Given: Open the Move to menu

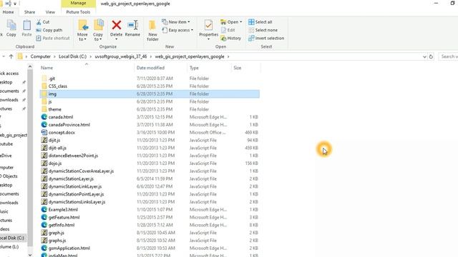Looking at the screenshot, I should (82, 30).
